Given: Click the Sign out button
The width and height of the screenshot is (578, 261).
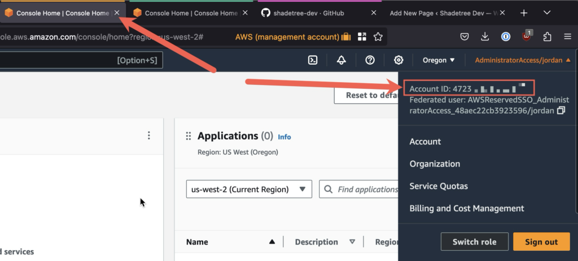Looking at the screenshot, I should point(541,242).
